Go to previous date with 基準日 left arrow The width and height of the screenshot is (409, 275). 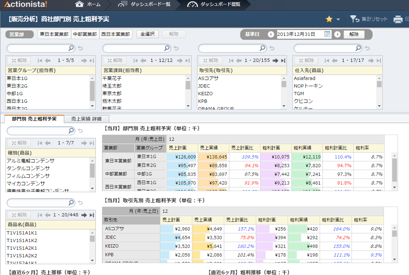[x=271, y=34]
